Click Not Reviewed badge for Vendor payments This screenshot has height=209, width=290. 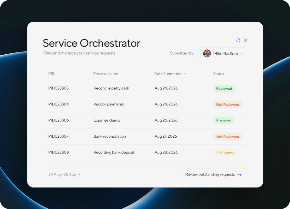pos(227,104)
